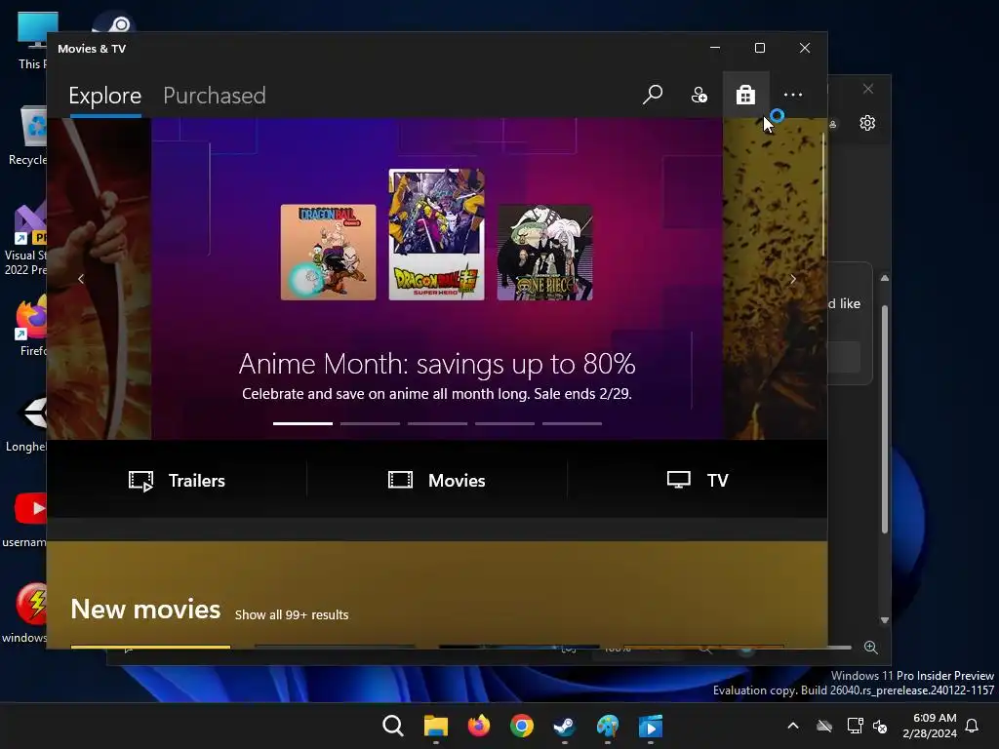
Task: Open the TV section
Action: pos(698,480)
